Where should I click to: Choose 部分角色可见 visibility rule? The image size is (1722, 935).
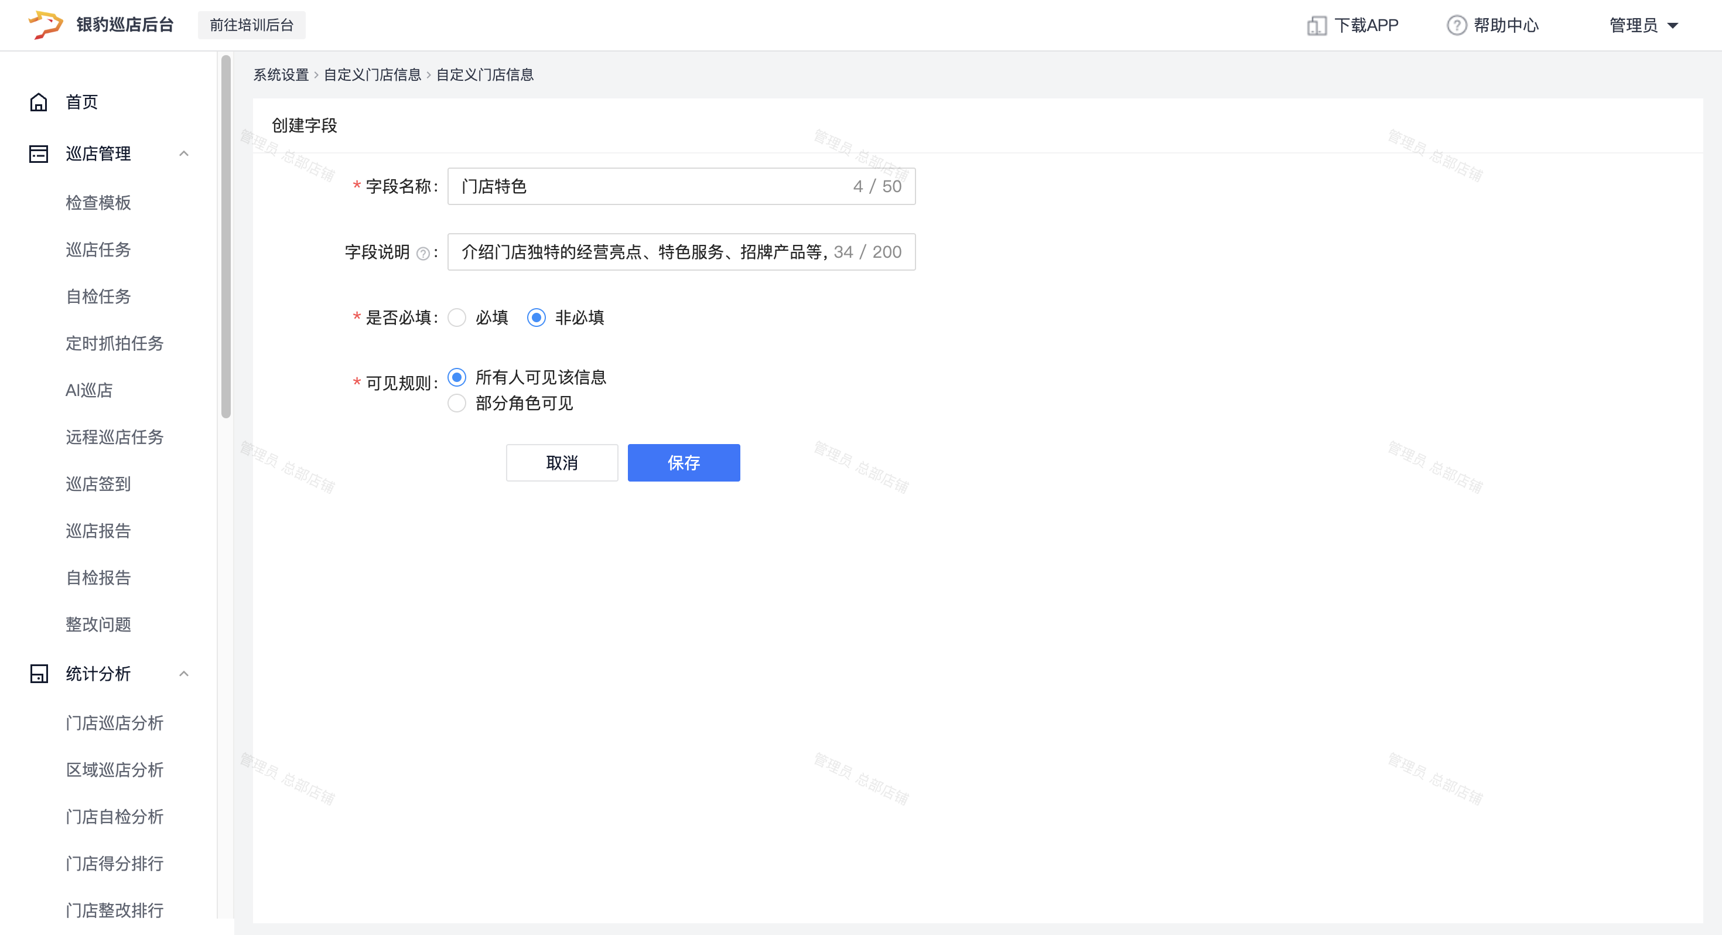pos(457,403)
